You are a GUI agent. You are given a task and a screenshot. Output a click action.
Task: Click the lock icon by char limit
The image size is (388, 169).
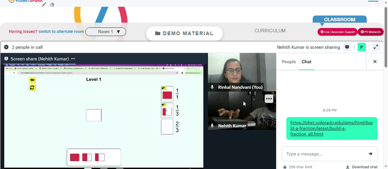(x=285, y=167)
